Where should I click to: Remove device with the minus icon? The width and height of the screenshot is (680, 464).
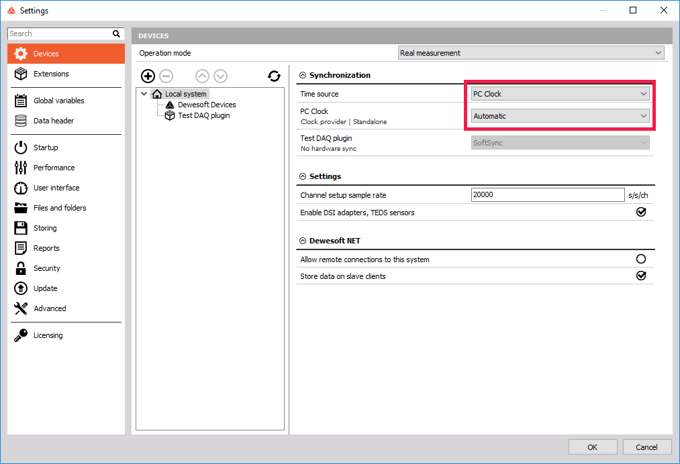coord(166,76)
